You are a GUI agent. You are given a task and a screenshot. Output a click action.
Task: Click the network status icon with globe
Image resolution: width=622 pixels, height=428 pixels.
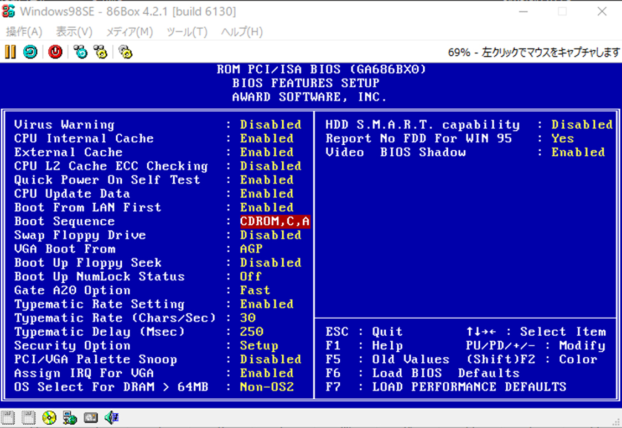70,418
